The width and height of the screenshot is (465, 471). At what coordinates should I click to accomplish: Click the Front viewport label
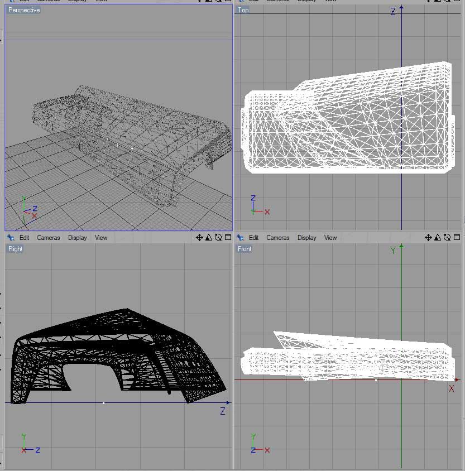(245, 249)
